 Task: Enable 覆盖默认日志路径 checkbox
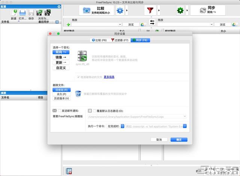tap(94, 111)
